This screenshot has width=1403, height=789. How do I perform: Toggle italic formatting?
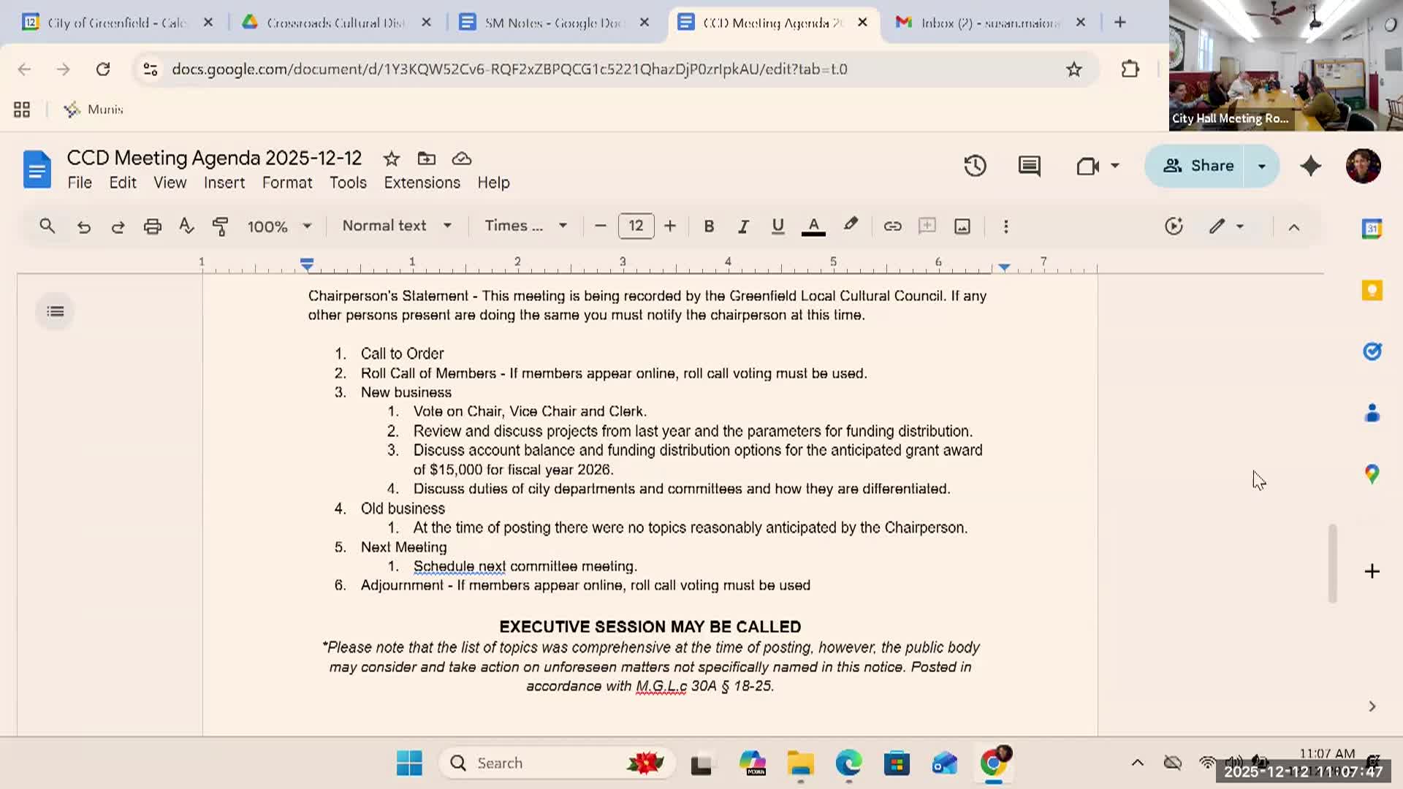743,226
